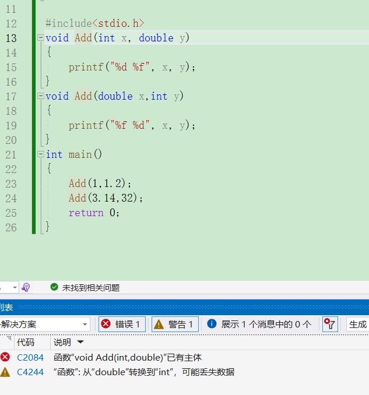Click the #include<stdio.h> line

tap(95, 23)
